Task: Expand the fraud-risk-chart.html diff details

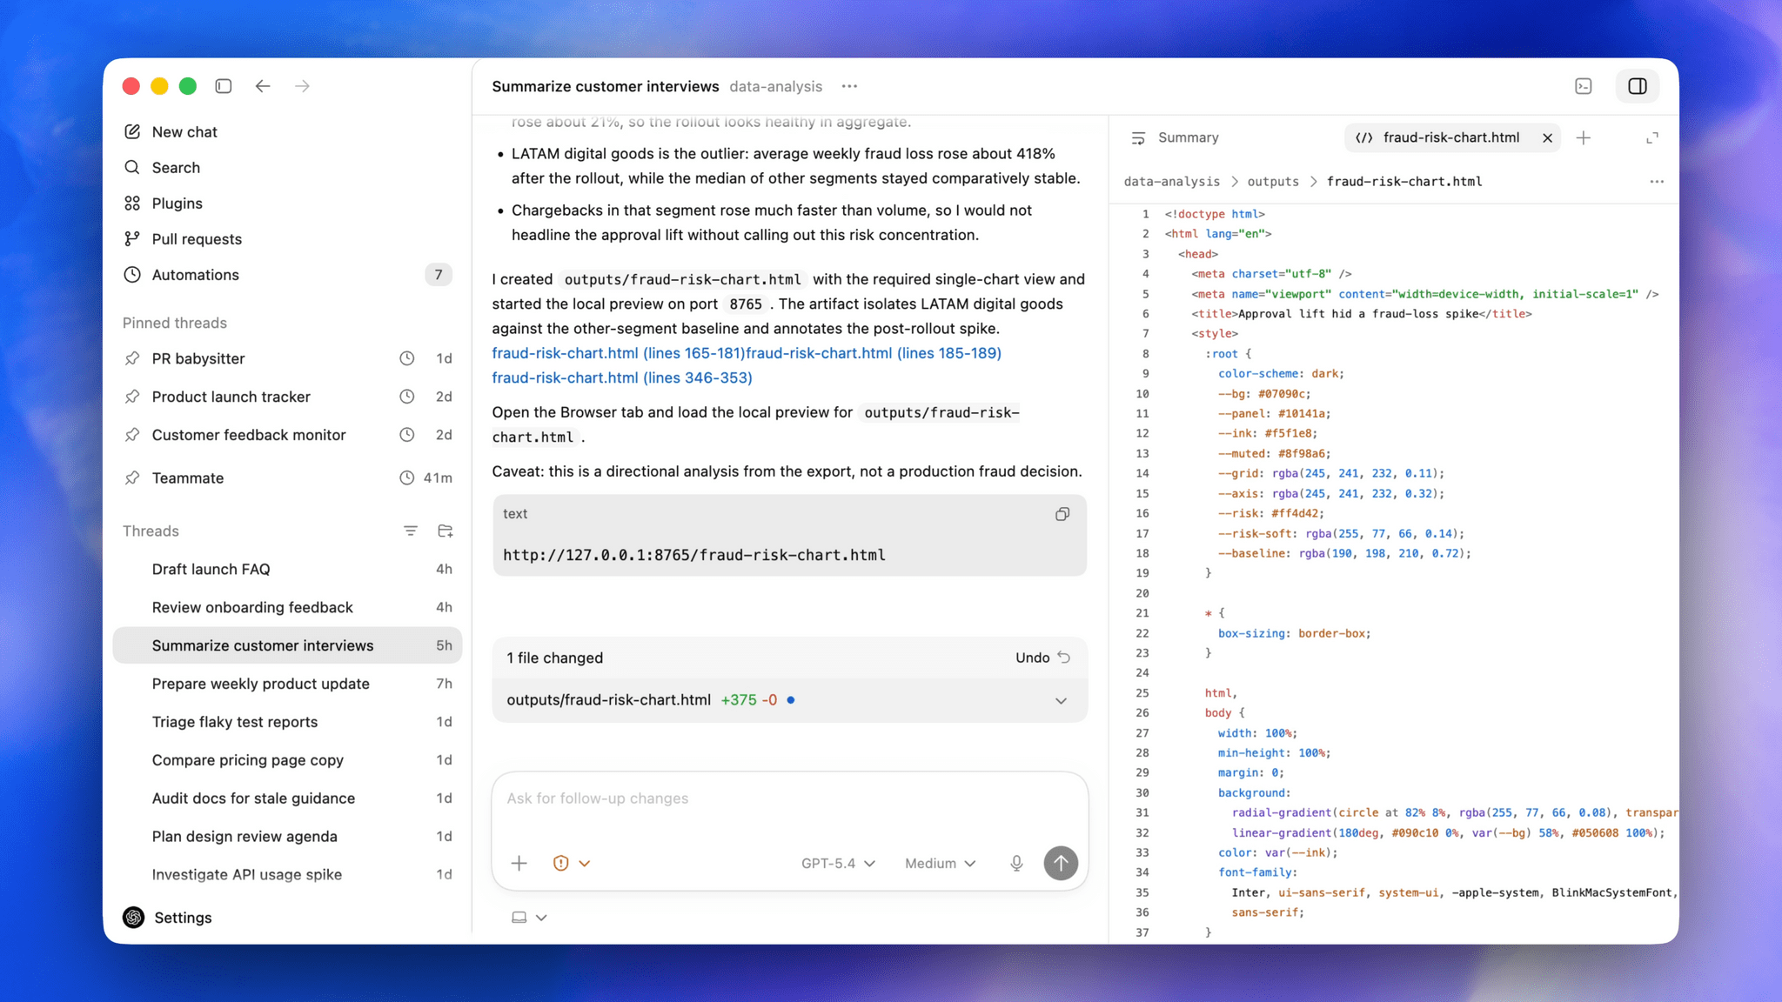Action: coord(1061,700)
